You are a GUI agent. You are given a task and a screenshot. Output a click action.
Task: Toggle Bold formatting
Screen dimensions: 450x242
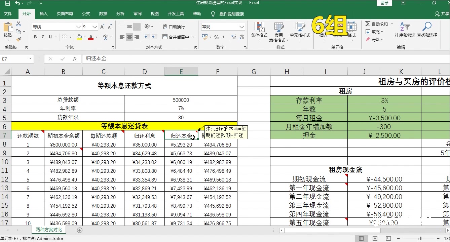tap(35, 37)
